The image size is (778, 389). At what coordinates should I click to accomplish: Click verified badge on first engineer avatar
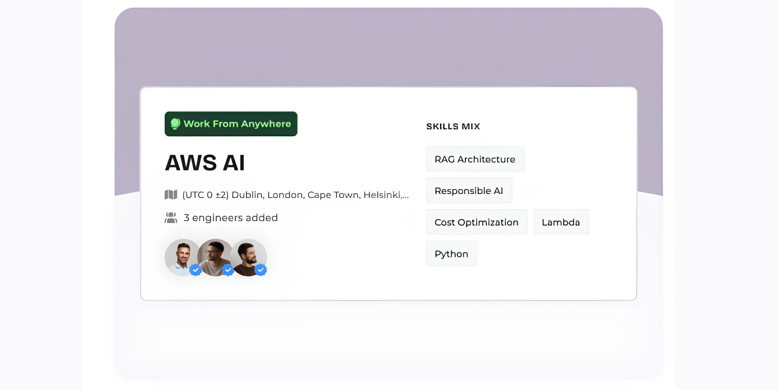[195, 270]
